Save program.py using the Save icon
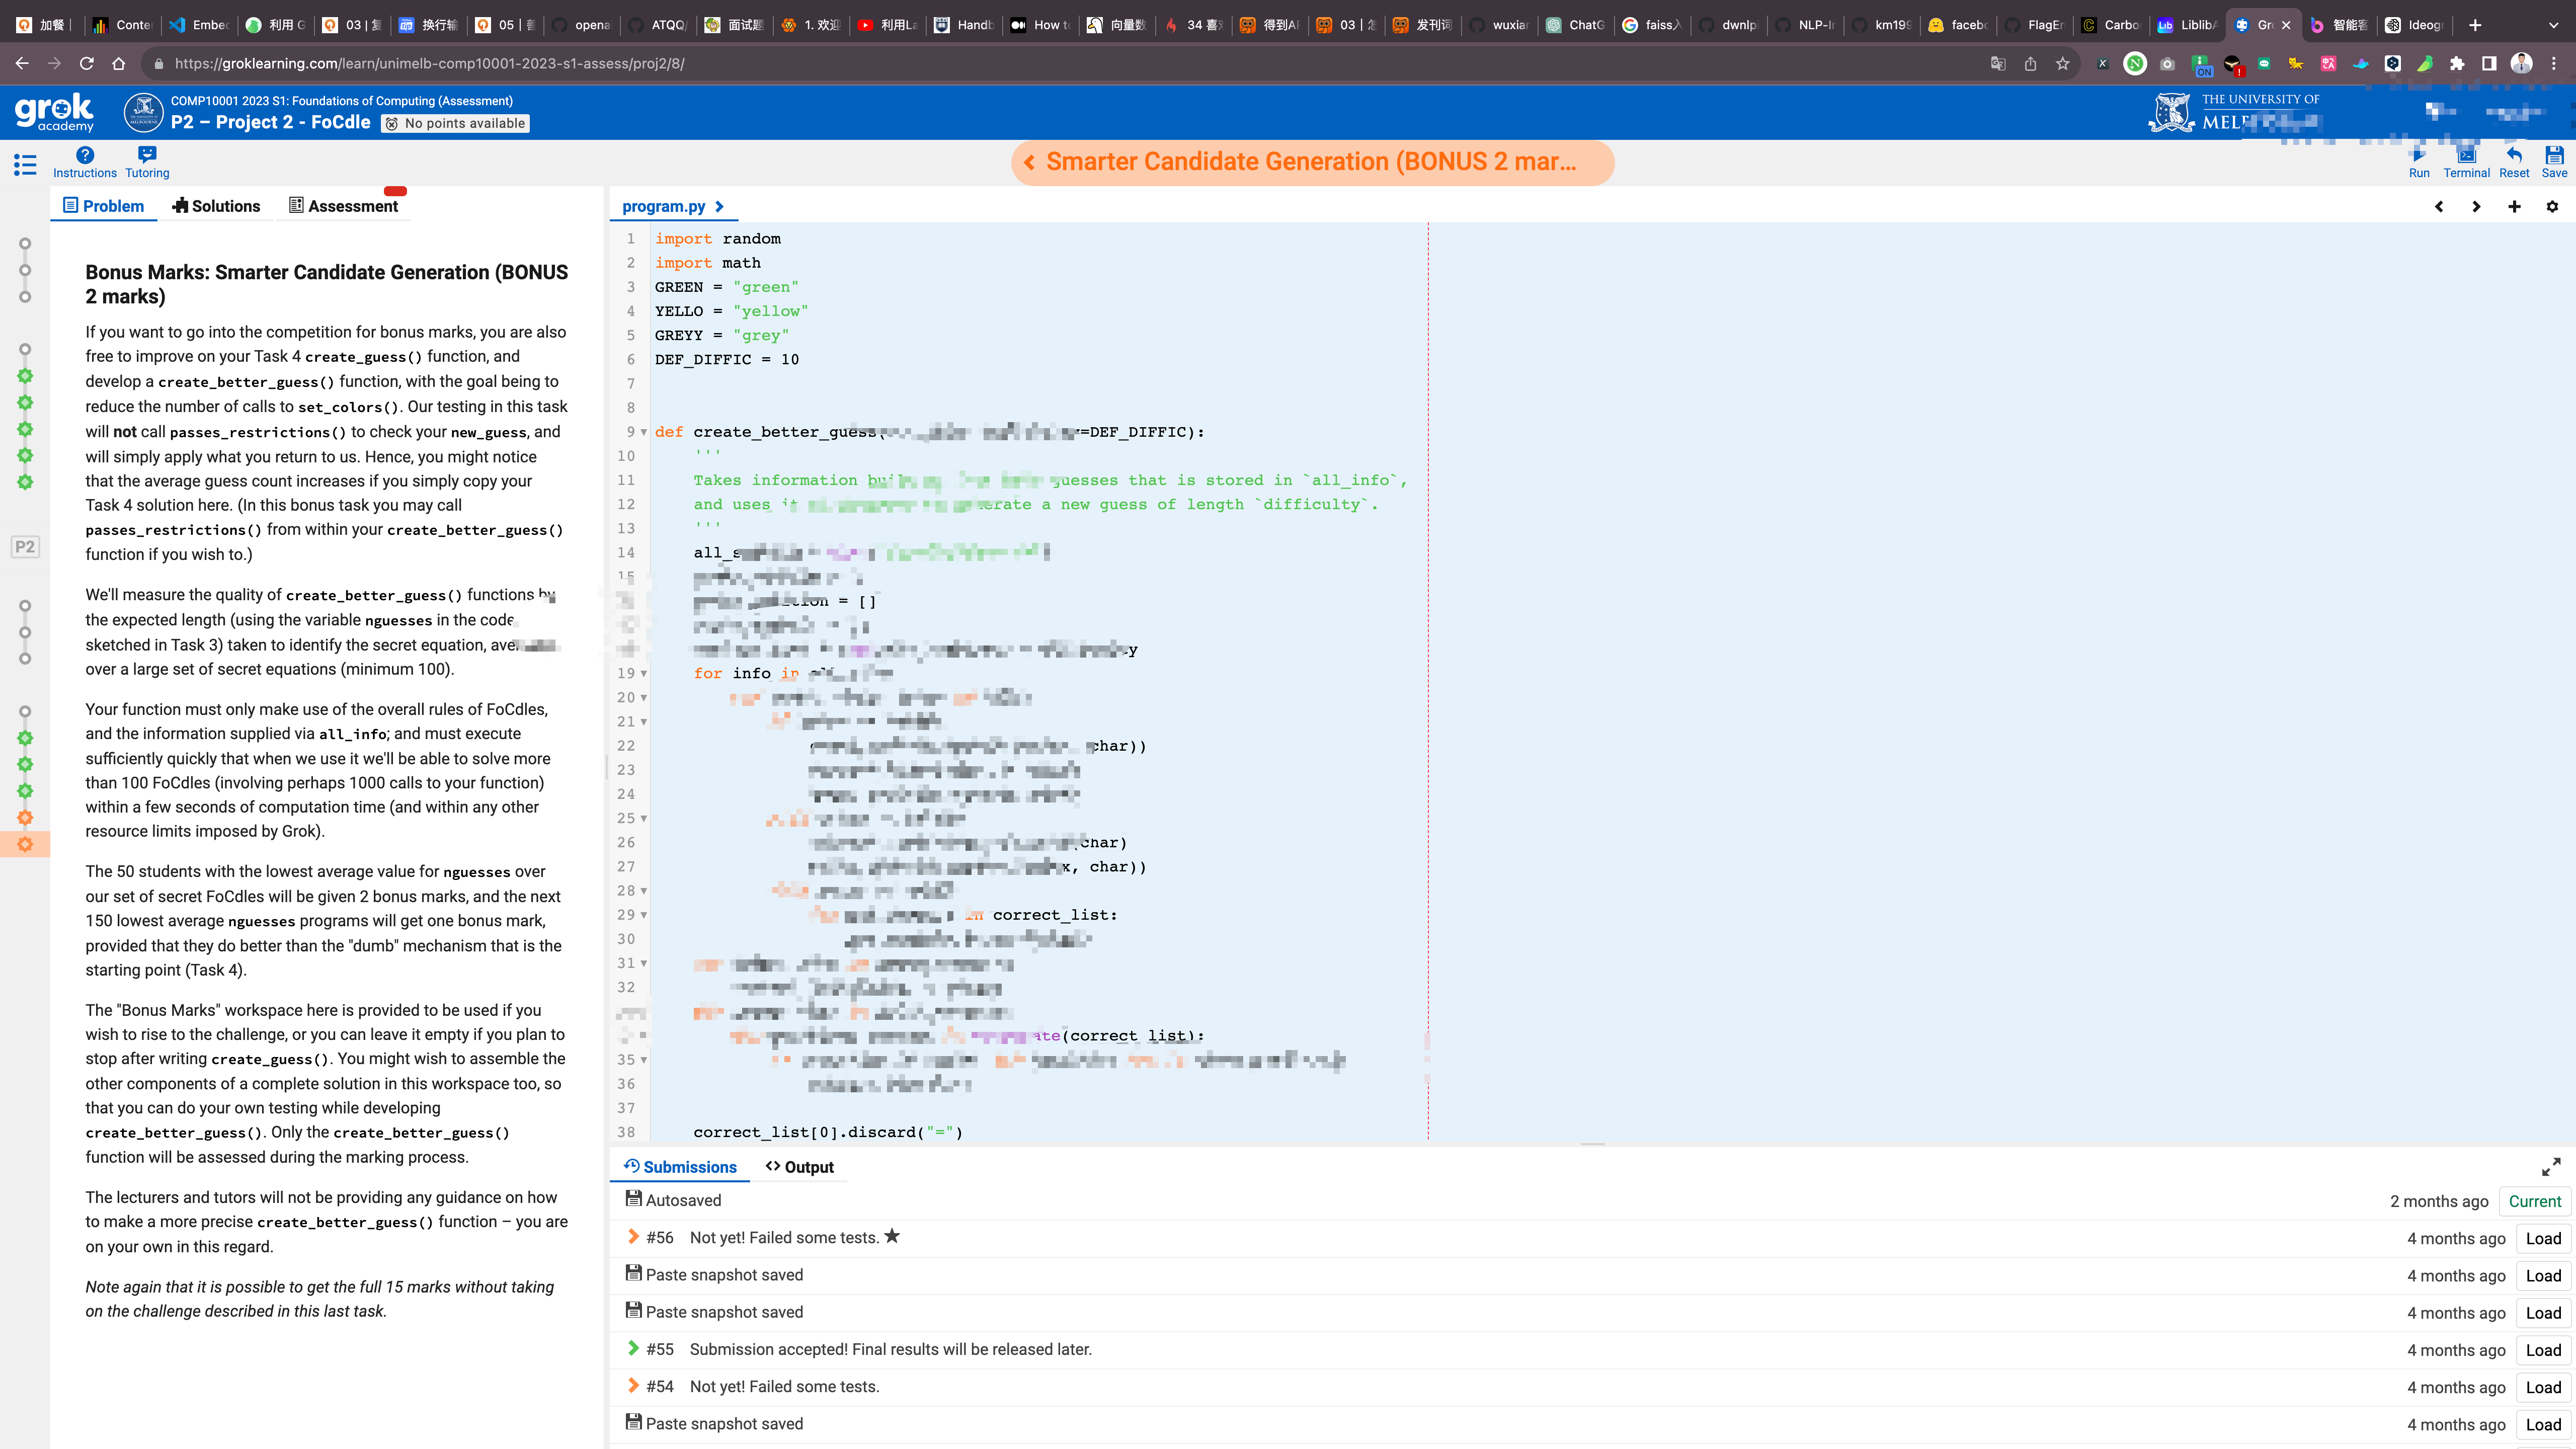The height and width of the screenshot is (1449, 2576). pos(2554,162)
